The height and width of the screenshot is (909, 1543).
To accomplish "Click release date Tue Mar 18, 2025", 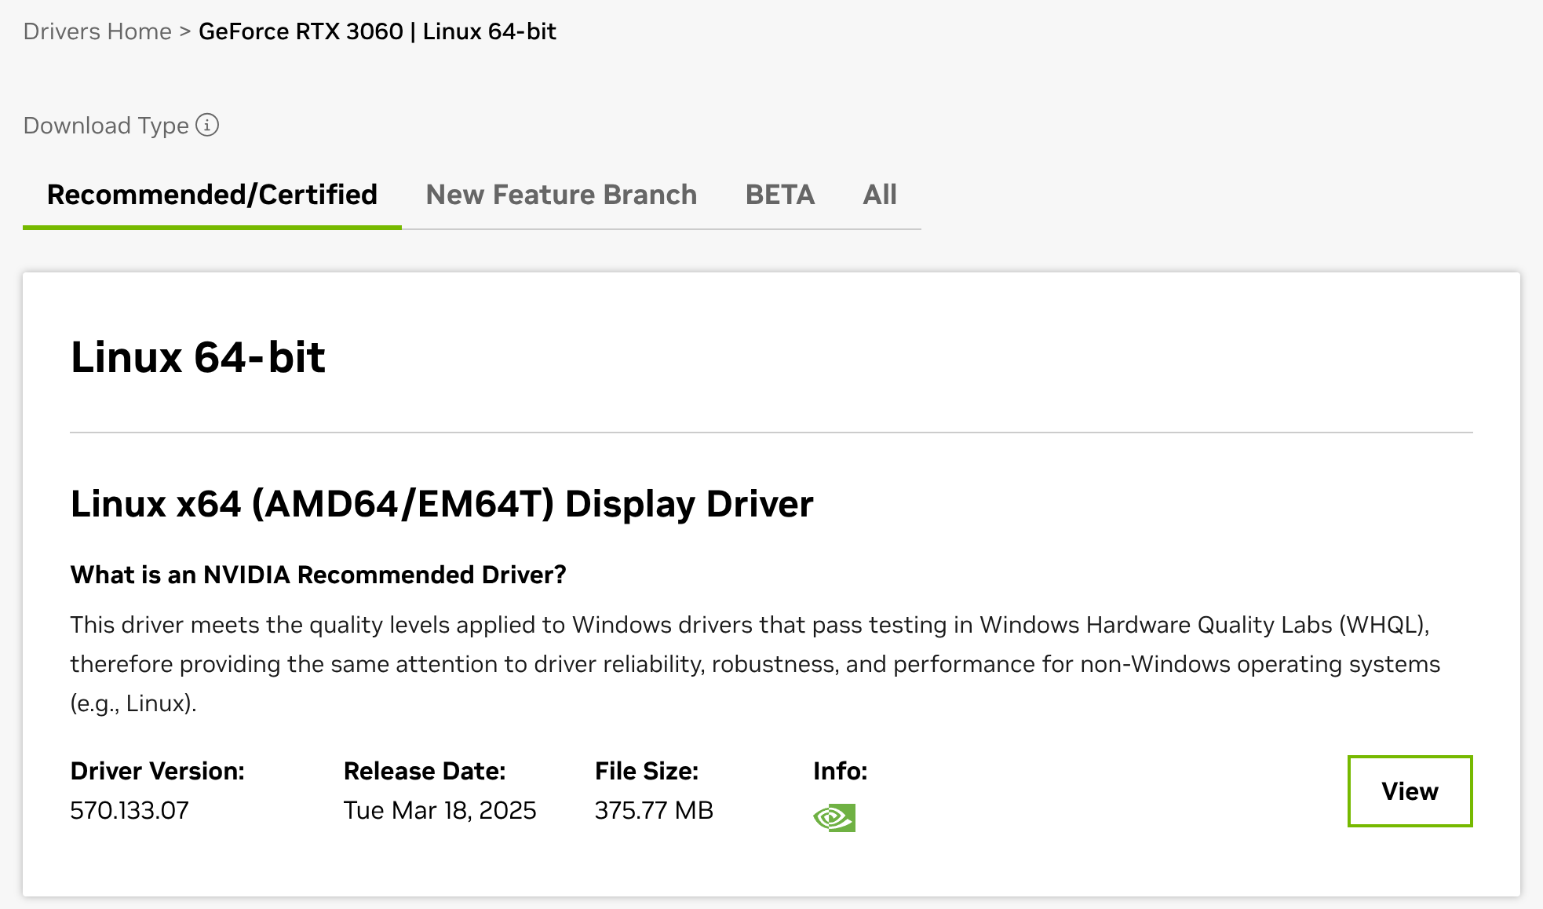I will 440,810.
